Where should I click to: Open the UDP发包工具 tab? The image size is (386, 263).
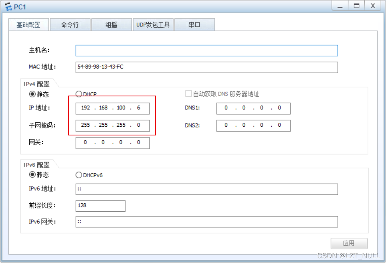pos(153,24)
